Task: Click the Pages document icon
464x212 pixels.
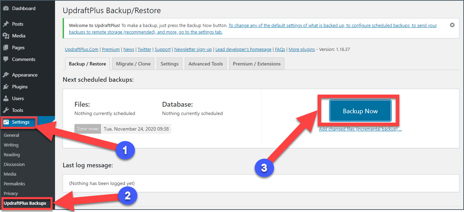Action: (6, 47)
